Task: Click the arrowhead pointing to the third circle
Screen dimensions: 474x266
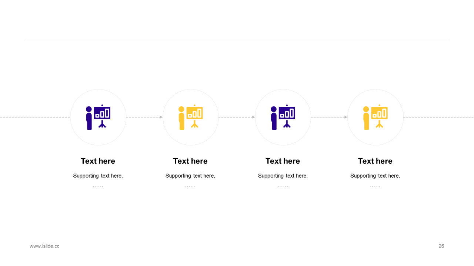Action: coord(253,117)
